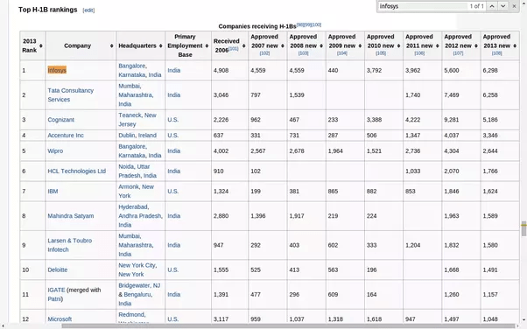527x329 pixels.
Task: Click the scroll right arrow of horizontal scrollbar
Action: (518, 326)
